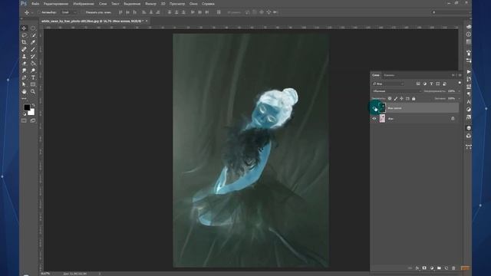Select the Eraser tool
Image resolution: width=491 pixels, height=276 pixels.
click(x=24, y=64)
